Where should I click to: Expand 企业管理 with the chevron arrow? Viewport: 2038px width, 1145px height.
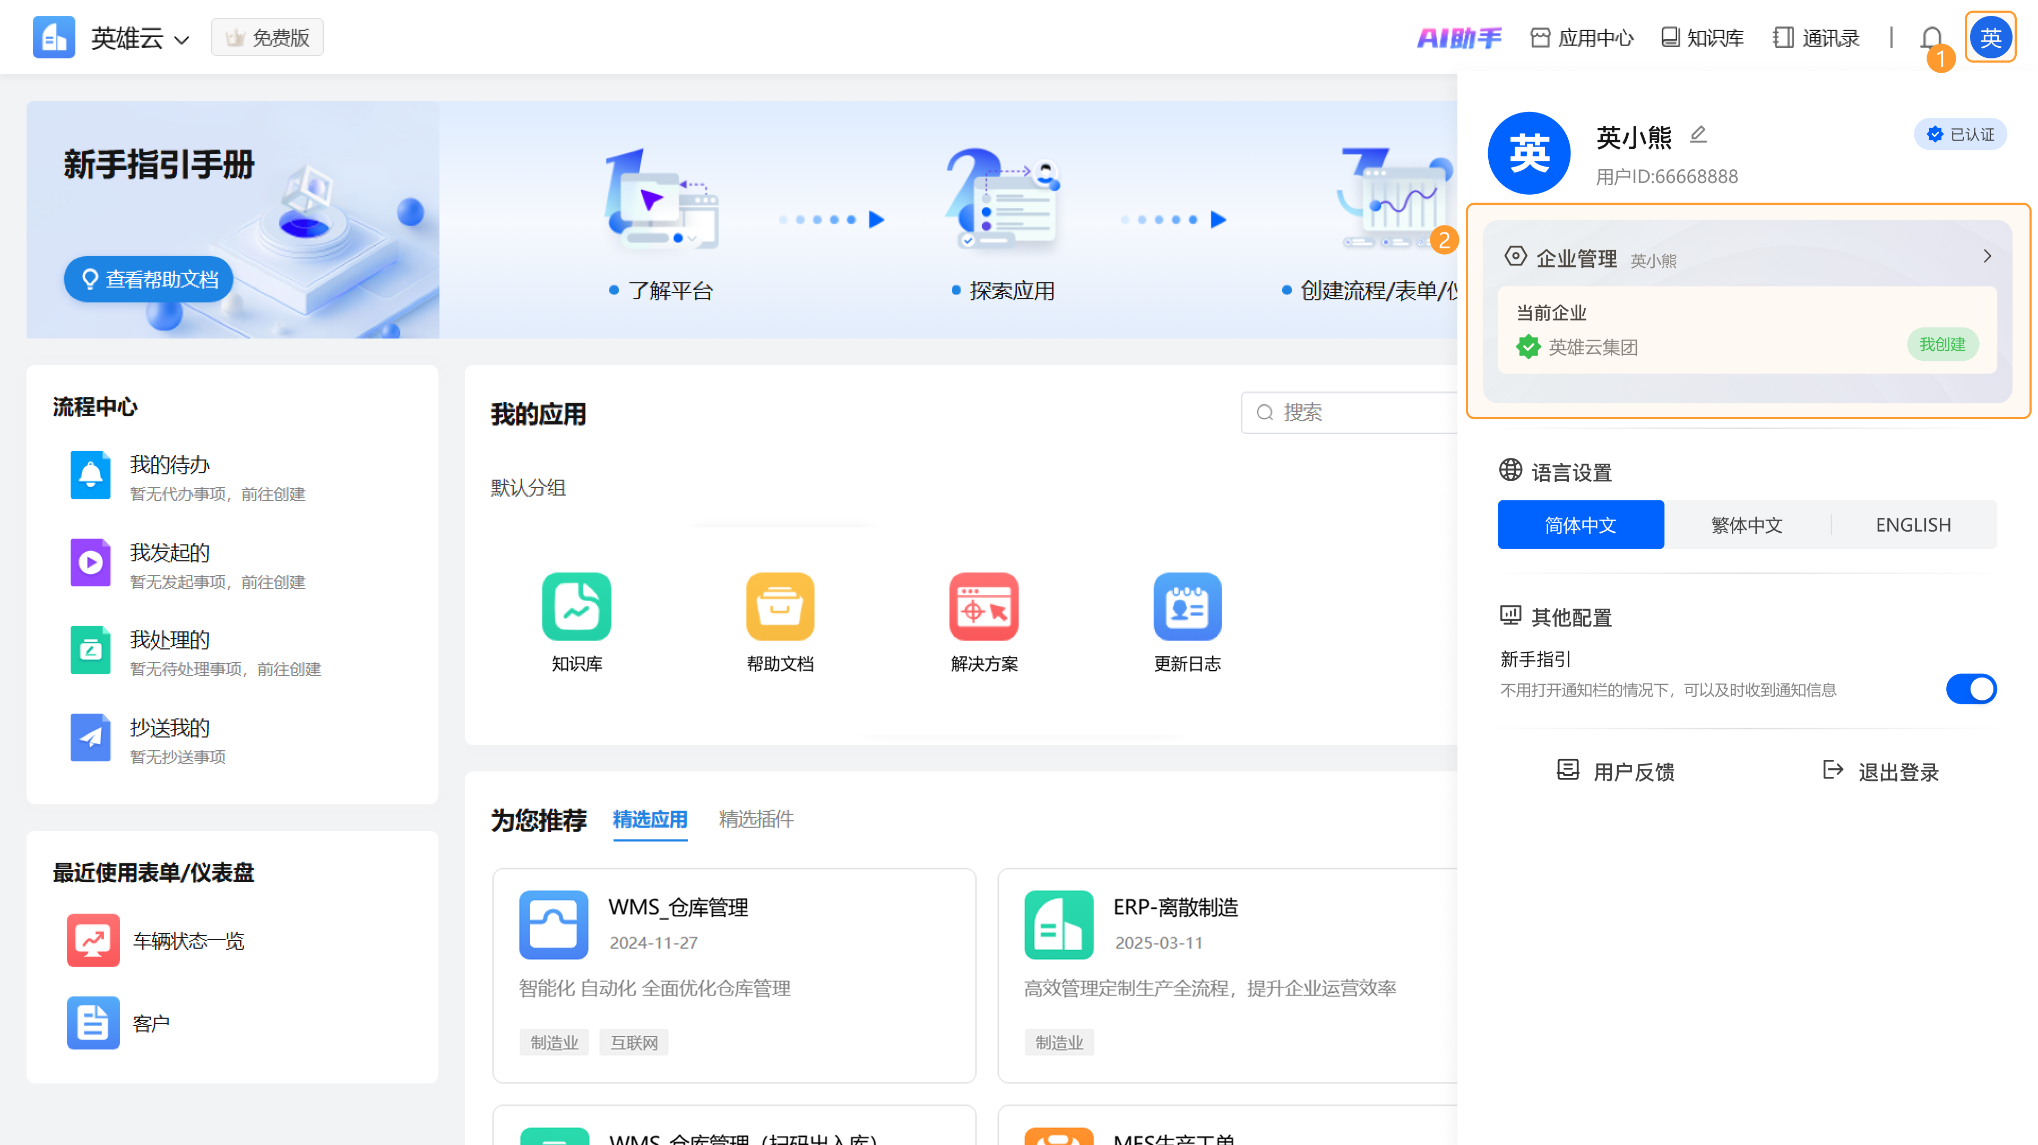[1987, 256]
